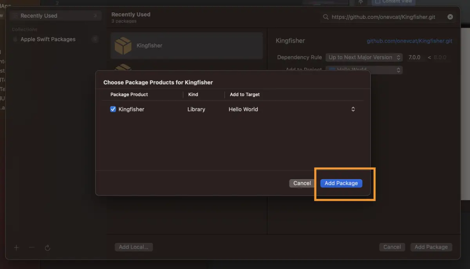Viewport: 470px width, 269px height.
Task: Click the Kind column header
Action: coord(193,94)
